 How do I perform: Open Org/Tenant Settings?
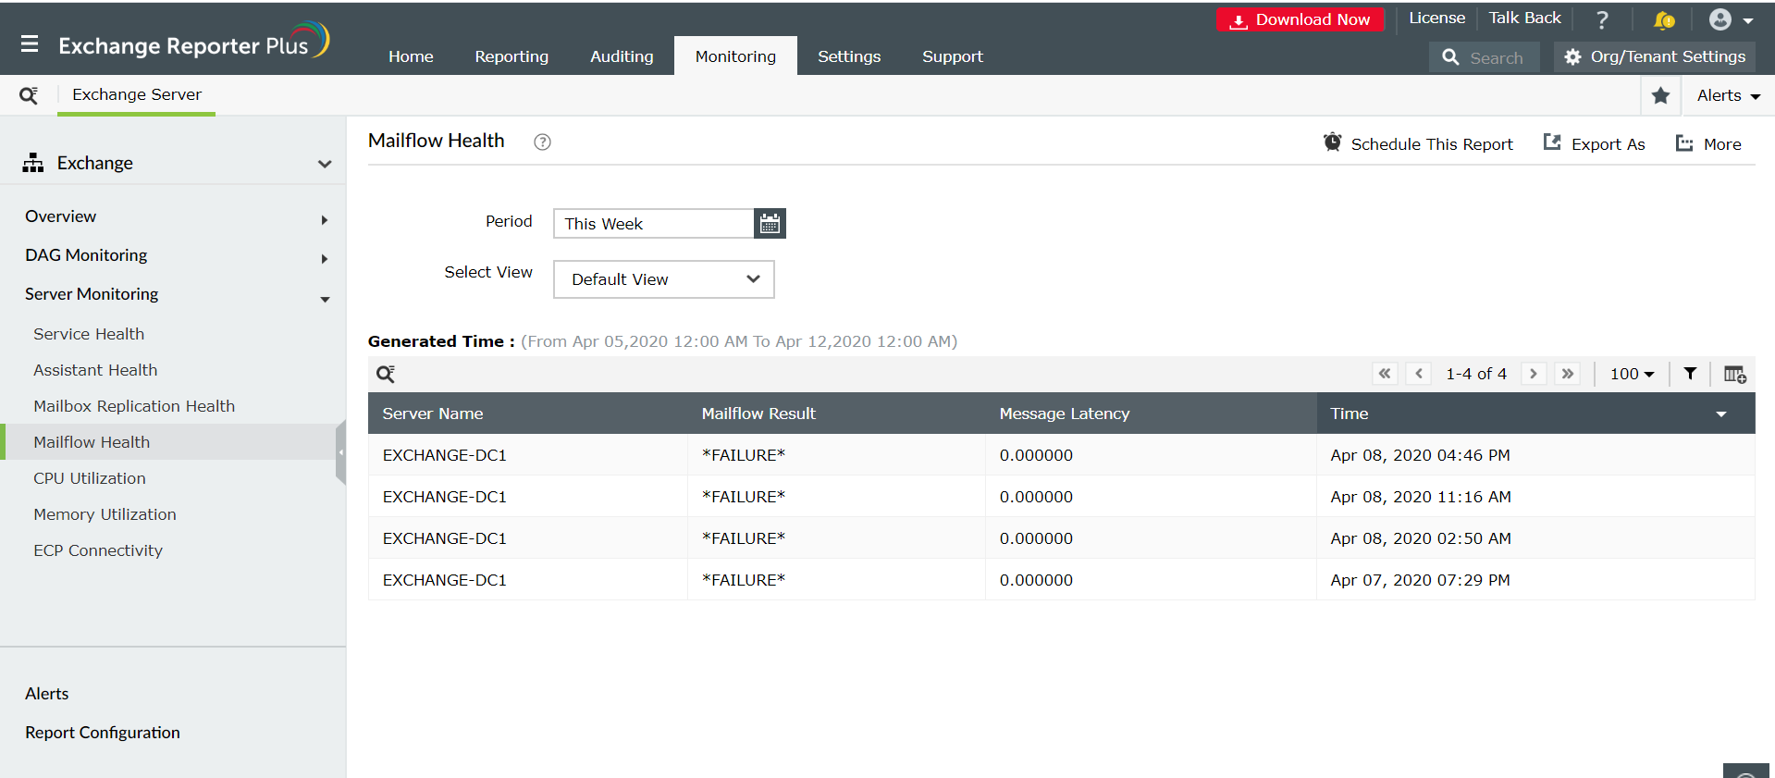1655,56
